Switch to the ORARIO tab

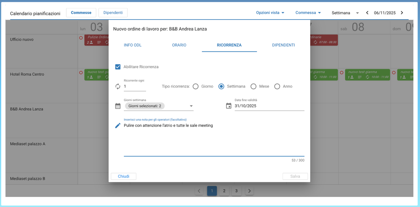click(x=179, y=45)
